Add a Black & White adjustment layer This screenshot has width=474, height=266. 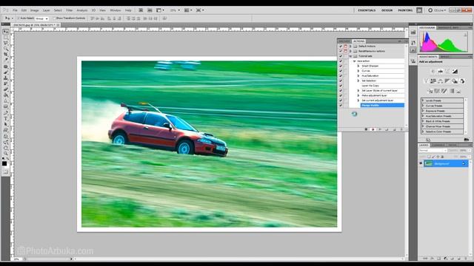pyautogui.click(x=447, y=81)
